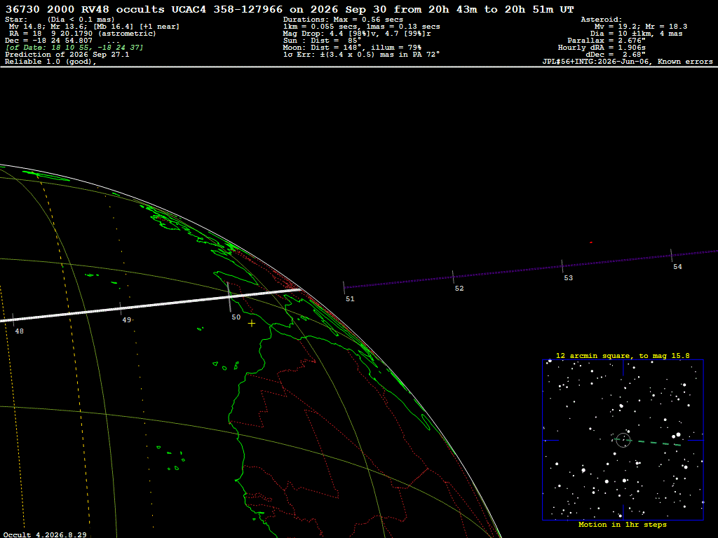Screen dimensions: 718x538
Task: Click the bright star right of the motion line
Action: pyautogui.click(x=678, y=434)
